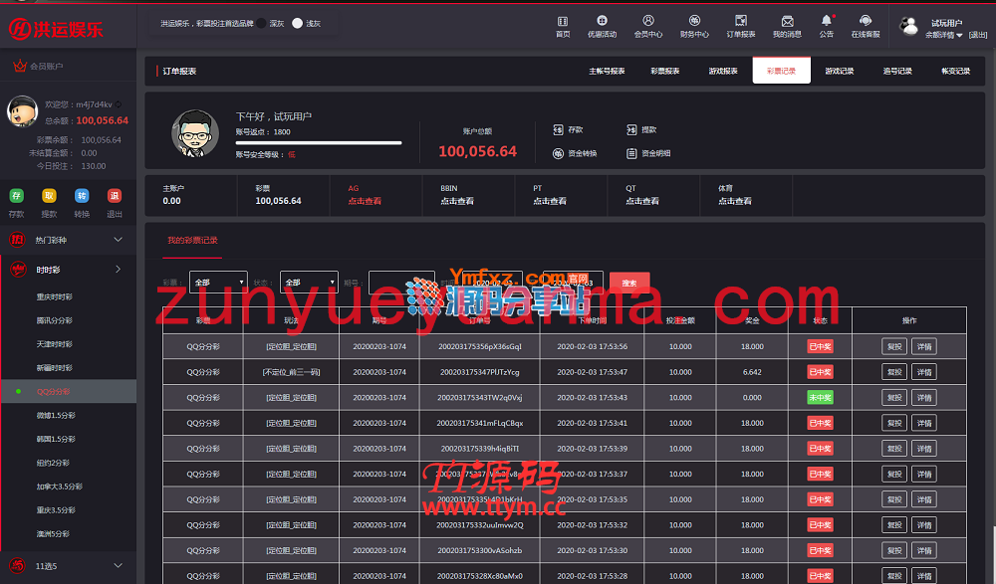Click the green 存款 deposit icon in sidebar
Viewport: 996px width, 584px height.
point(17,196)
